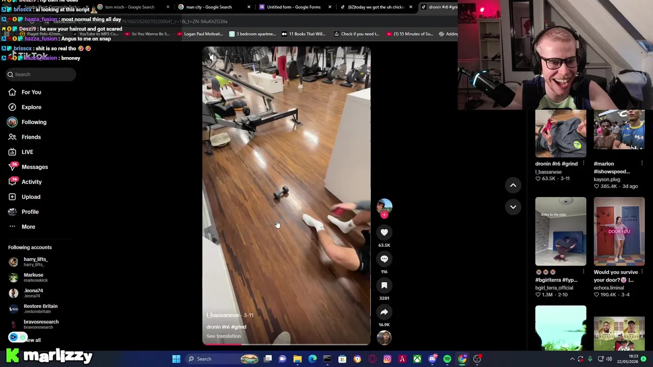Open Terminal from the taskbar
The width and height of the screenshot is (653, 367).
(327, 359)
